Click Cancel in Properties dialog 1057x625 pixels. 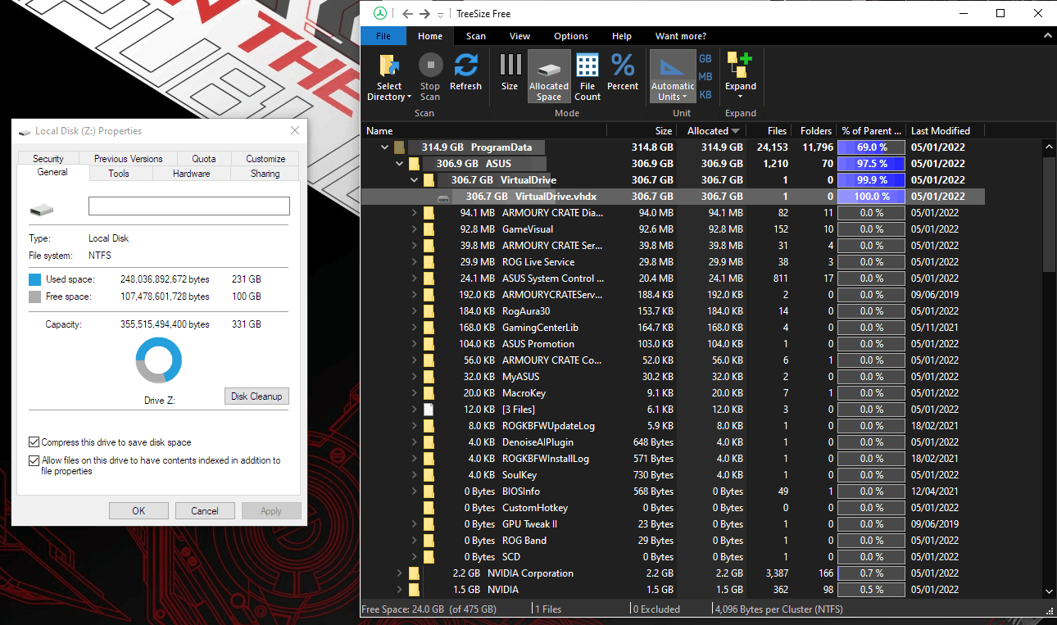(x=205, y=510)
